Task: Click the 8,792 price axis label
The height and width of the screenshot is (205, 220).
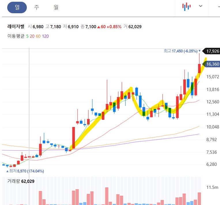Action: [x=212, y=140]
